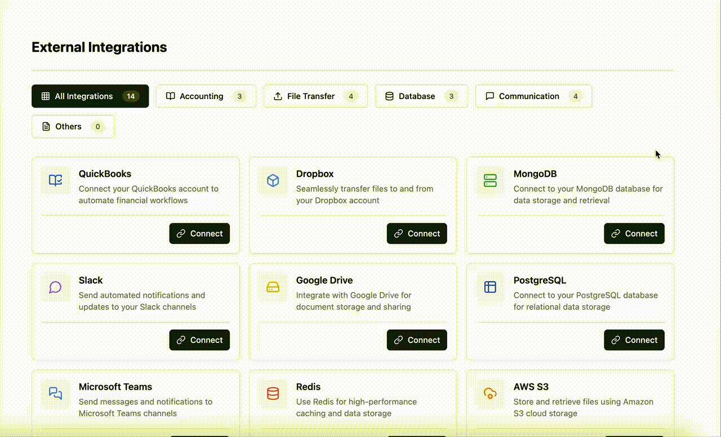This screenshot has height=437, width=721.
Task: Click the Google Drive hard drive icon
Action: pyautogui.click(x=273, y=287)
